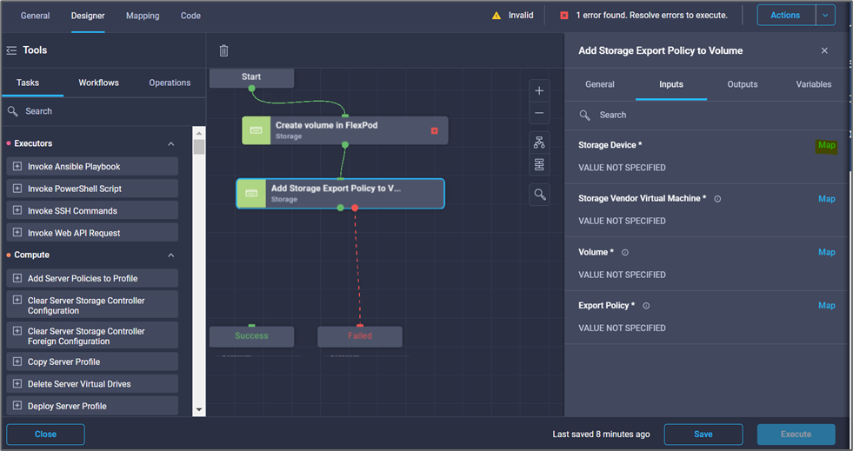Viewport: 853px width, 451px height.
Task: Open canvas search with magnifier icon
Action: tap(539, 195)
